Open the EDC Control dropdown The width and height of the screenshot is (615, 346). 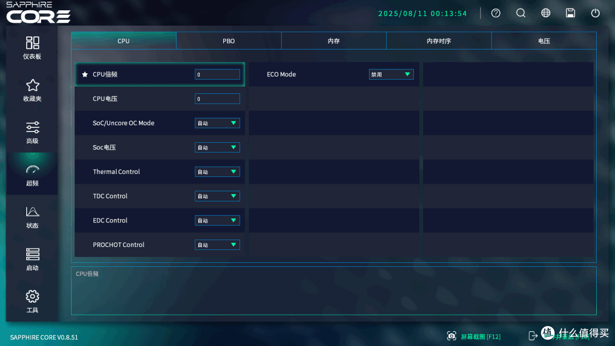pyautogui.click(x=218, y=220)
